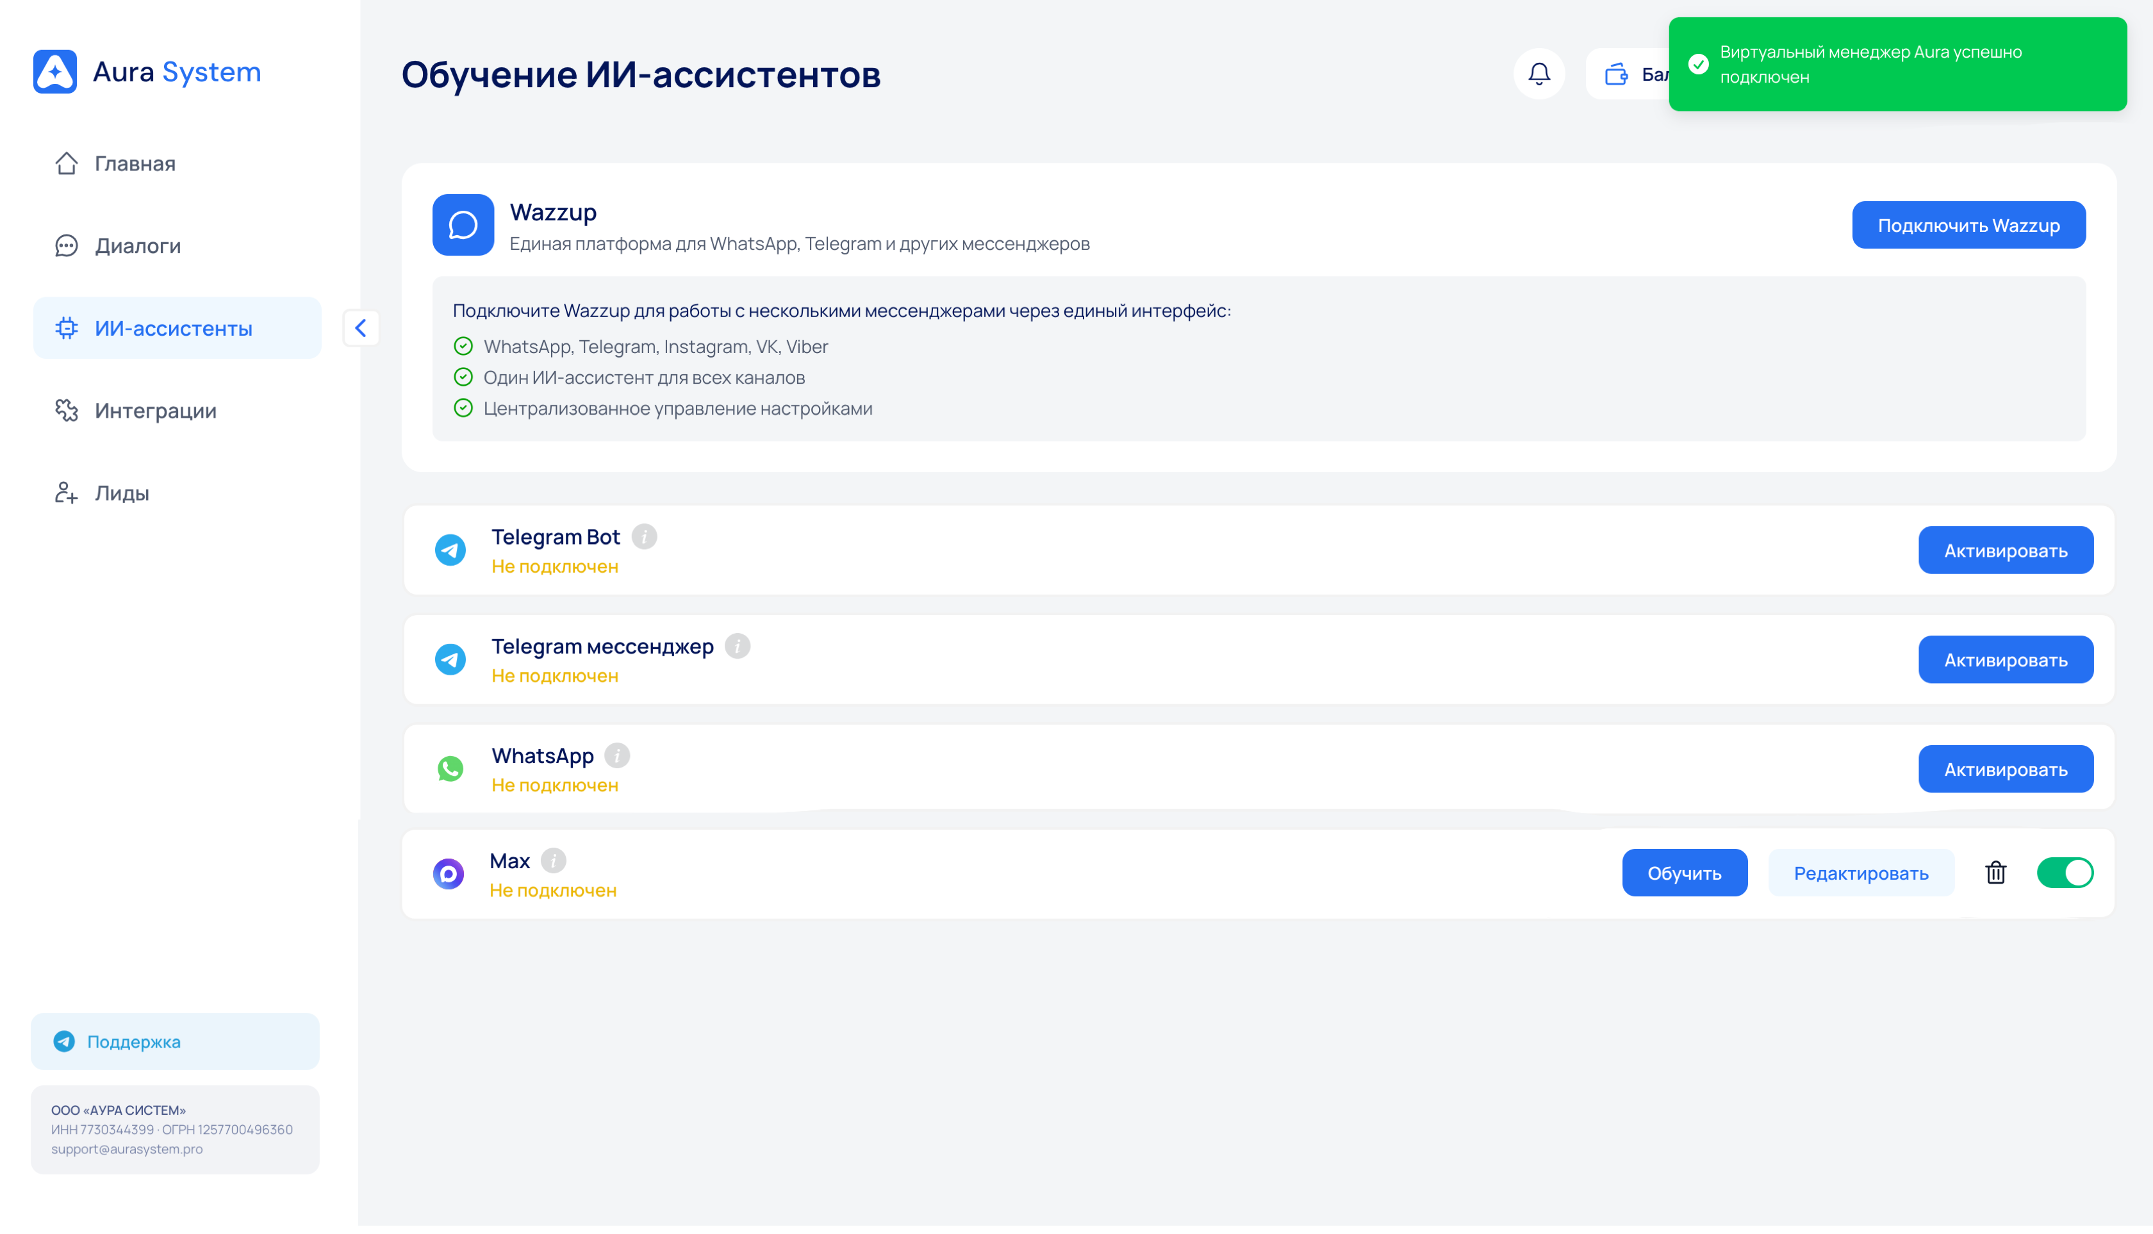Navigate to Лиды page

pyautogui.click(x=121, y=493)
